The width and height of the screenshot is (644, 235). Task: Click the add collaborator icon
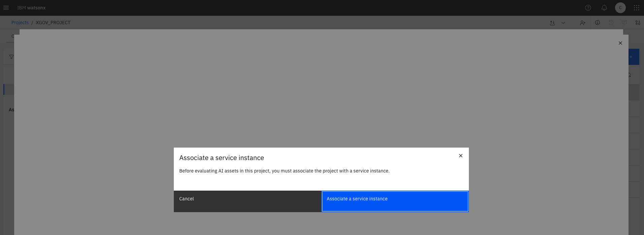coord(583,23)
